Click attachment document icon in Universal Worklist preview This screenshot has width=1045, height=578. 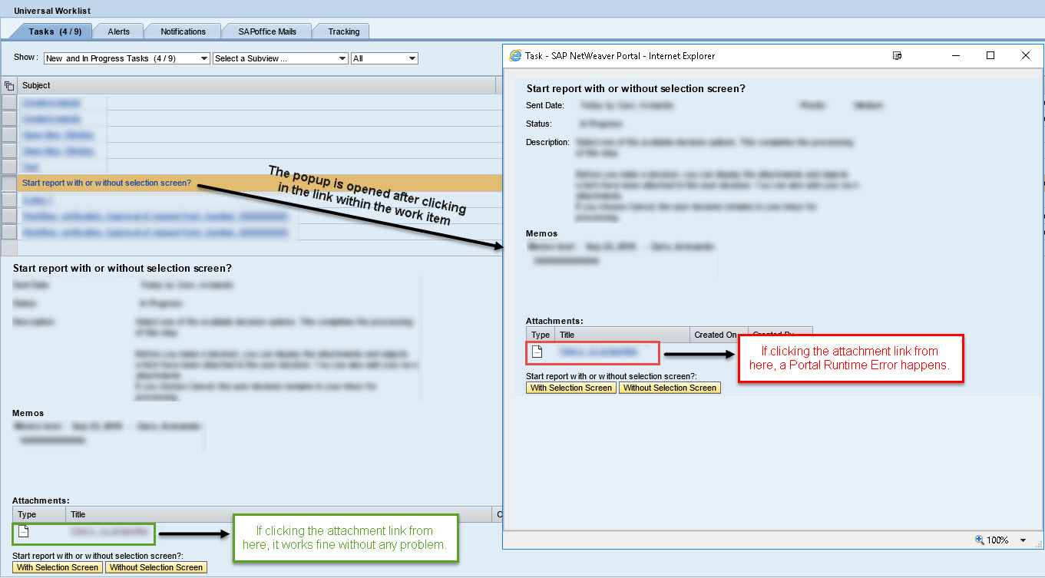[23, 531]
